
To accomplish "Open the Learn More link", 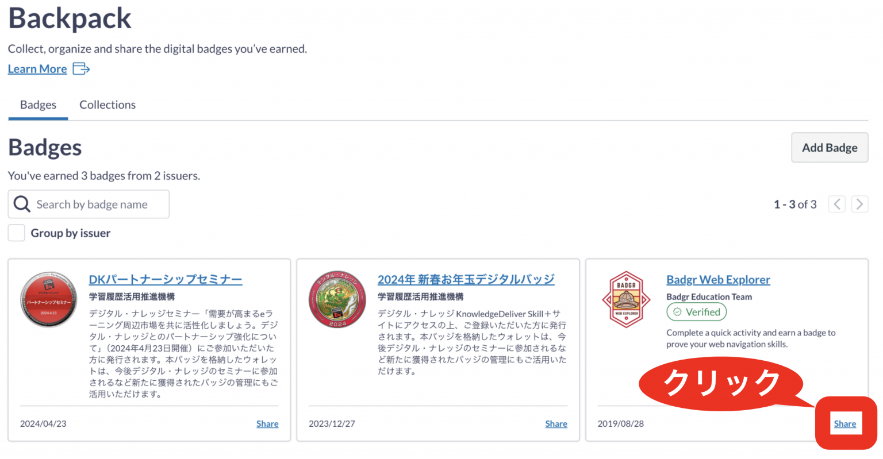I will [x=37, y=68].
